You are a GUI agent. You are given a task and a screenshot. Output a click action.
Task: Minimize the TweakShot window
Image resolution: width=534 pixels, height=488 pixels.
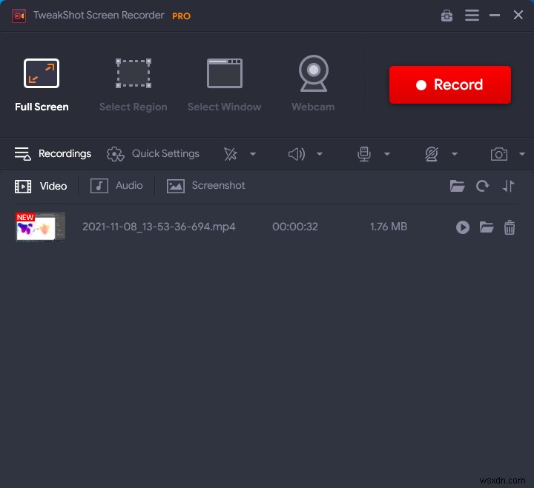click(x=495, y=16)
